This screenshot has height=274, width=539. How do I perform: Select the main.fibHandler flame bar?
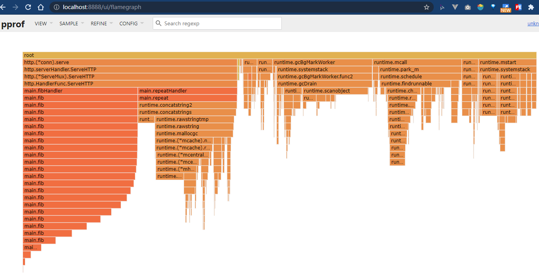pyautogui.click(x=80, y=91)
